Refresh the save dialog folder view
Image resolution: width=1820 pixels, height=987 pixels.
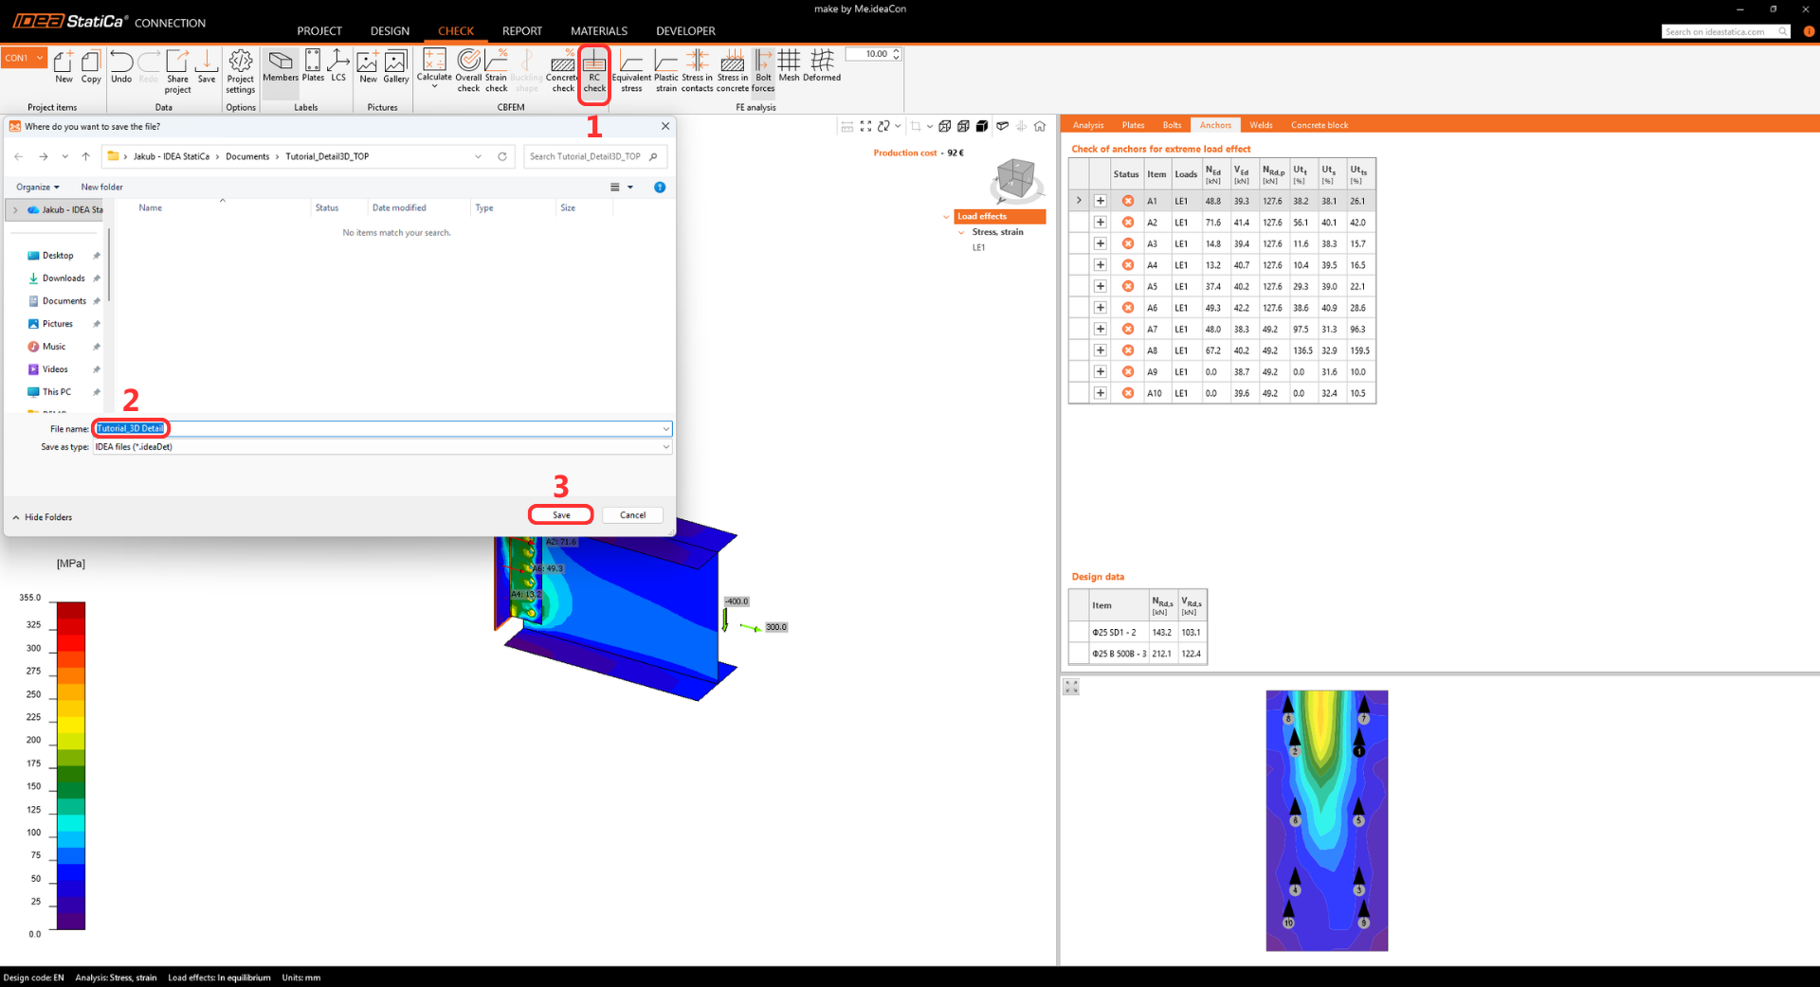[x=502, y=156]
